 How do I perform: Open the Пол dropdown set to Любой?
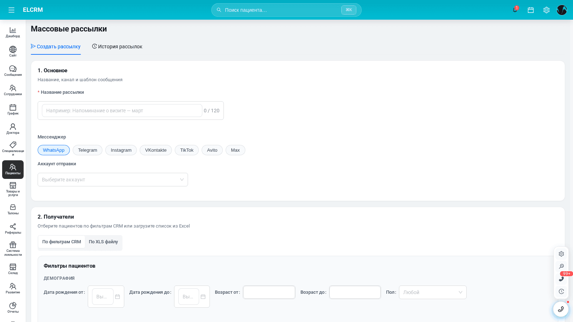tap(433, 292)
